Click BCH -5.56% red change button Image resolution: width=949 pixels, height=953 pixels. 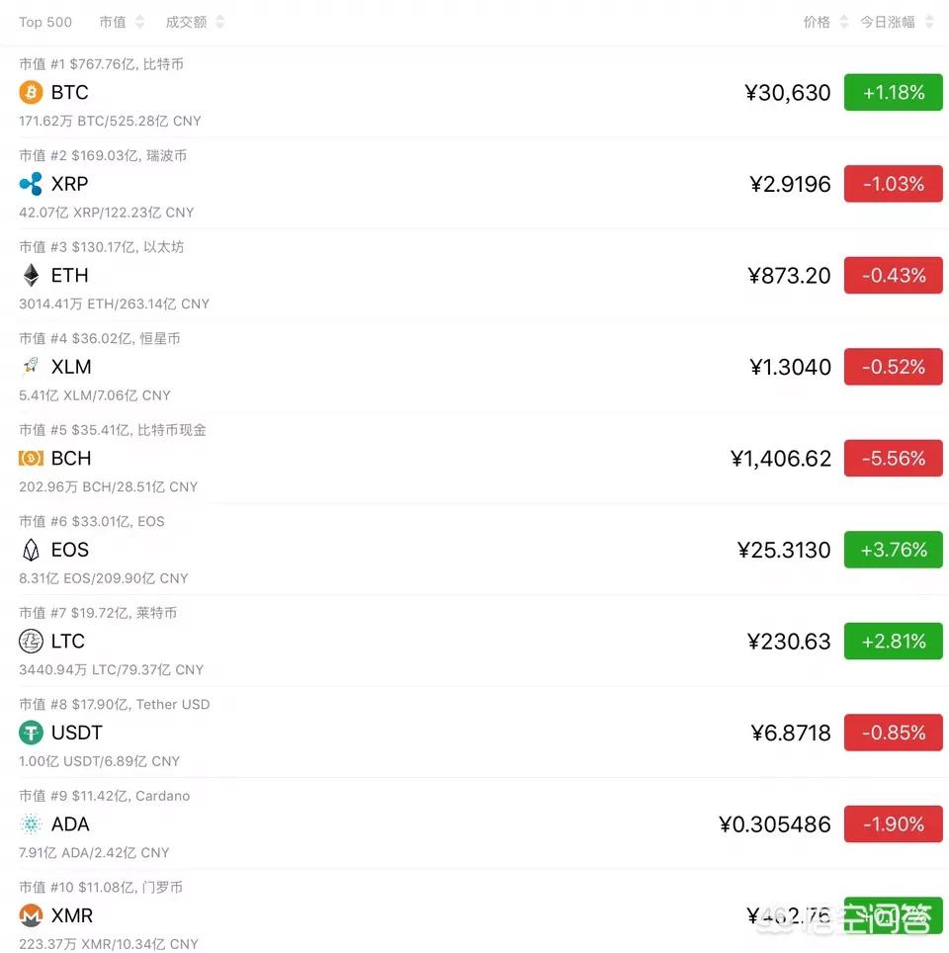(893, 459)
